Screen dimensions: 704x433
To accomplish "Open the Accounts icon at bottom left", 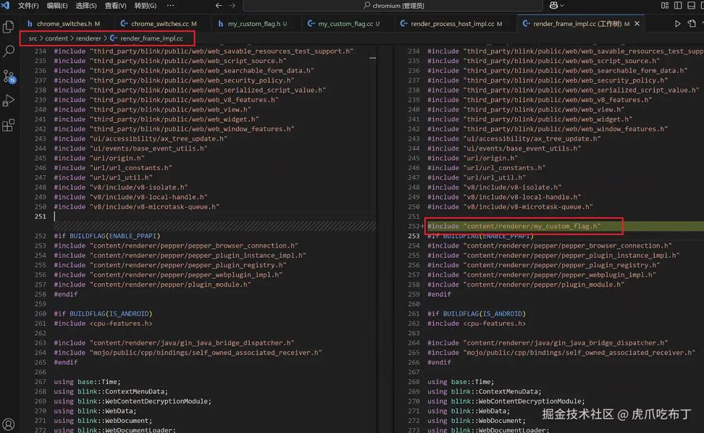I will (x=8, y=424).
